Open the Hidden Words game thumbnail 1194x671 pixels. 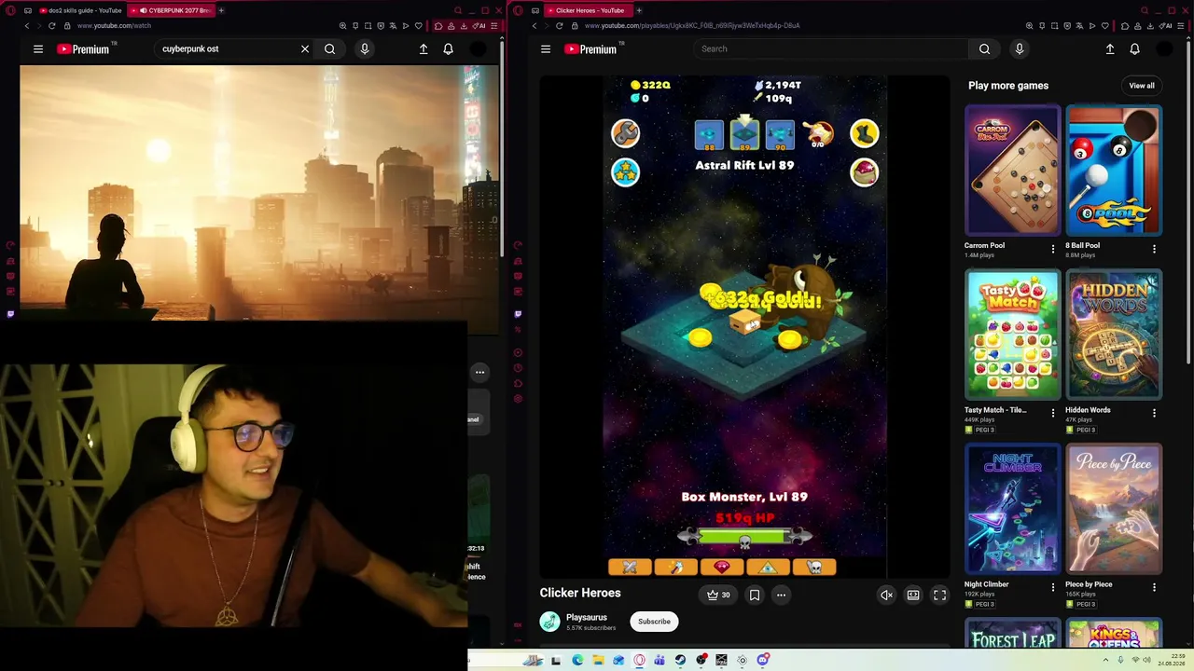point(1114,335)
